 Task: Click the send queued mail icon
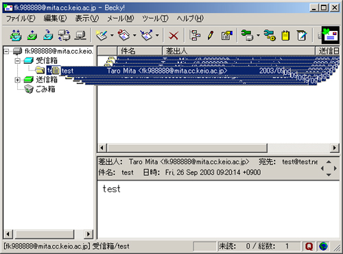pos(32,35)
